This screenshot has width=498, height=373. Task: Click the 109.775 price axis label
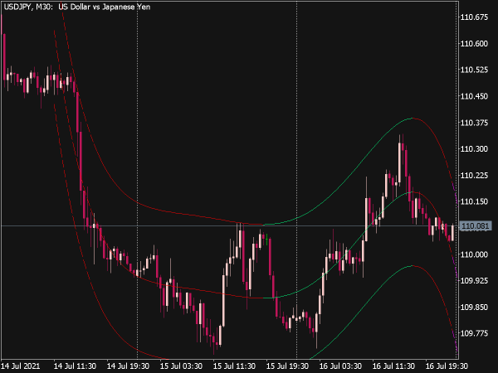click(x=474, y=333)
